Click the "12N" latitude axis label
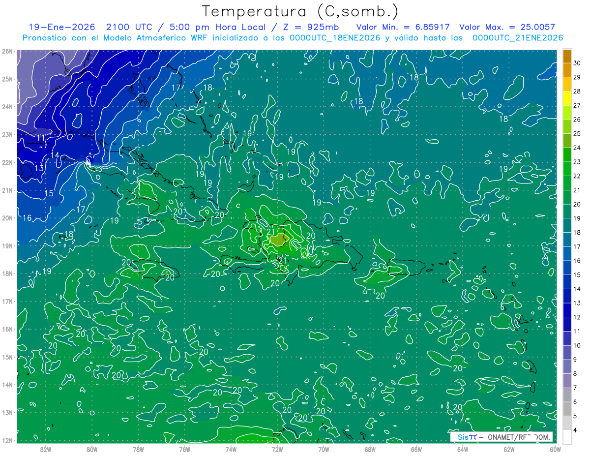 [7, 440]
